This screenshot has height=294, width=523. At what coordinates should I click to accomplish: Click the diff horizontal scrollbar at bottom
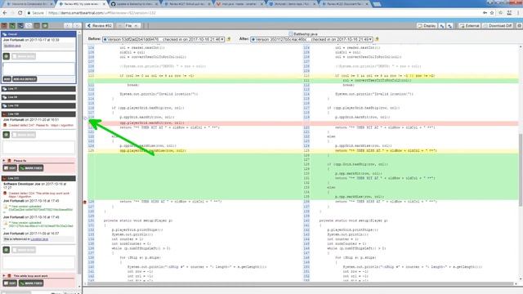click(x=299, y=283)
